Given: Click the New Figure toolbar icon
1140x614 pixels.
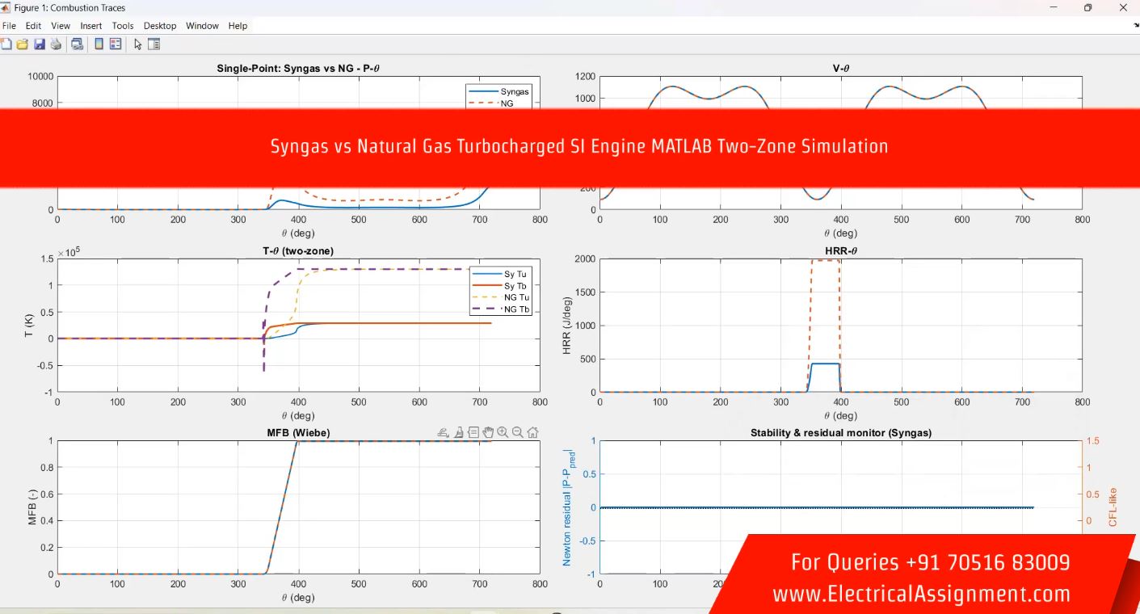Looking at the screenshot, I should 6,44.
